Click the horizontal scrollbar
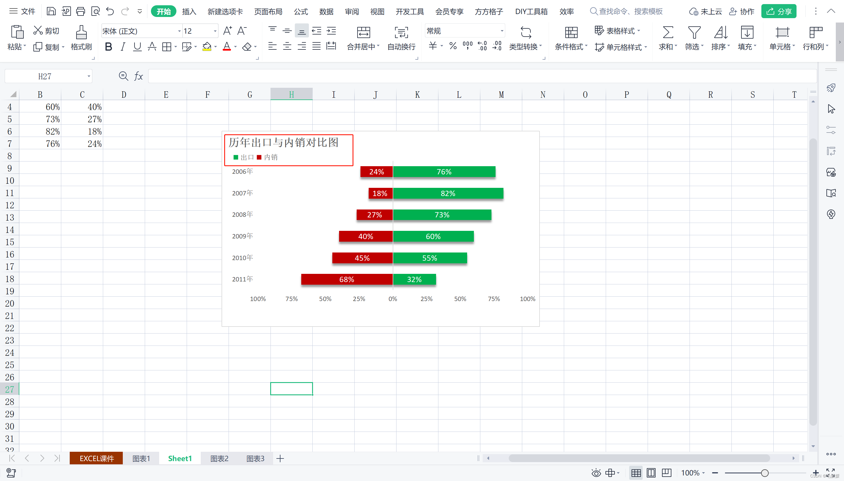Viewport: 844px width, 481px height. click(639, 458)
